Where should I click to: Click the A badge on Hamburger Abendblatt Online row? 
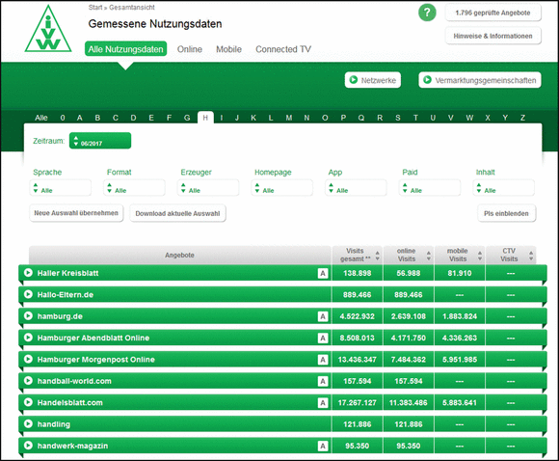point(323,338)
